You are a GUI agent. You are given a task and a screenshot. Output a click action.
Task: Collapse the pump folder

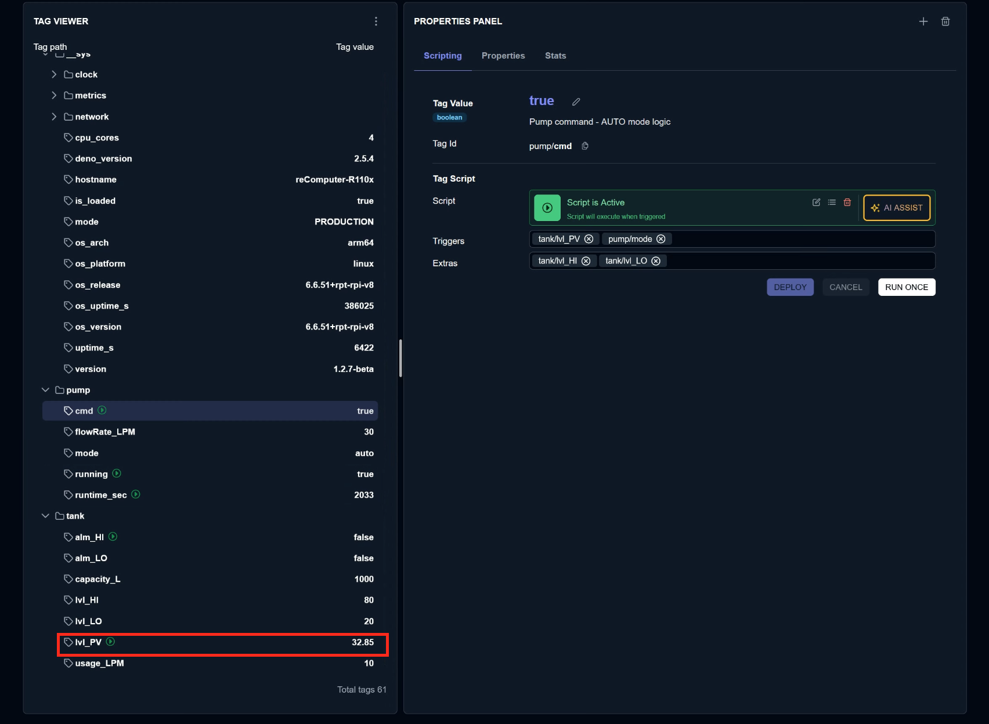click(x=45, y=390)
